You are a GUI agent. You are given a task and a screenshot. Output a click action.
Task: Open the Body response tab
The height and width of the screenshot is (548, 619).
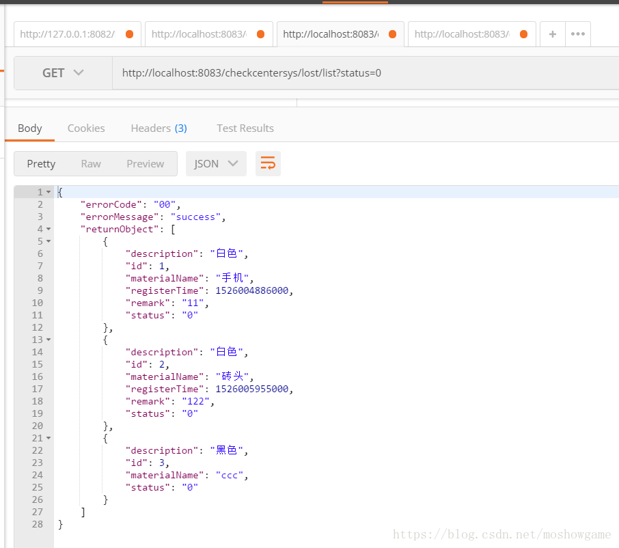[x=29, y=128]
